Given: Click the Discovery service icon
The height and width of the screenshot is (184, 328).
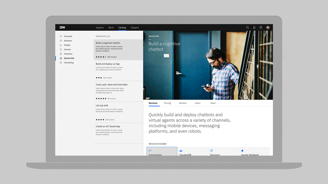Looking at the screenshot, I should (211, 151).
